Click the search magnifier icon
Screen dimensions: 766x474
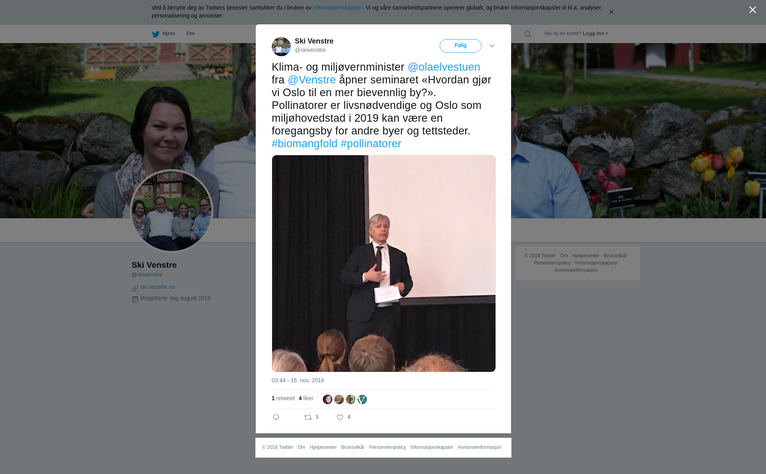coord(528,34)
